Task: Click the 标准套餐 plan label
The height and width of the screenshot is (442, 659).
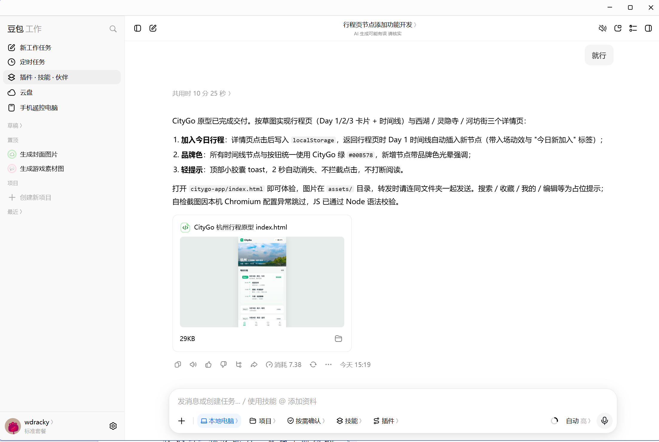Action: coord(35,431)
